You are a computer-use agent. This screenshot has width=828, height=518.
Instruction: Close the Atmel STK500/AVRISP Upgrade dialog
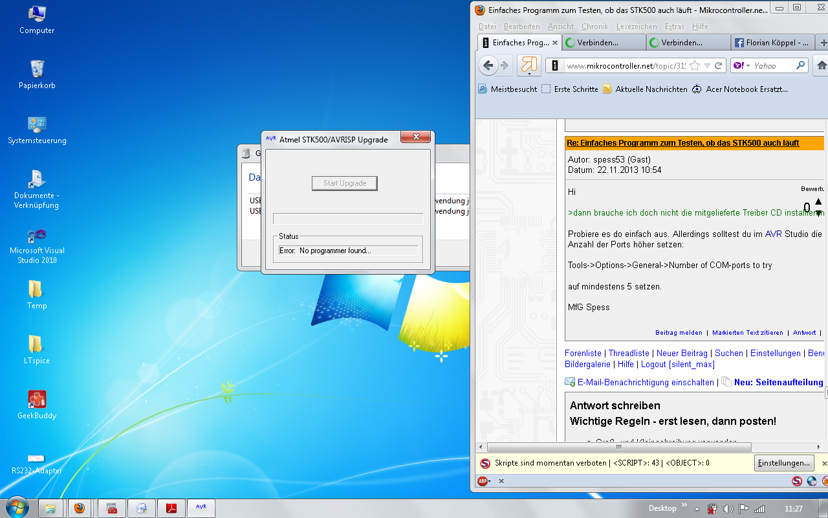416,137
